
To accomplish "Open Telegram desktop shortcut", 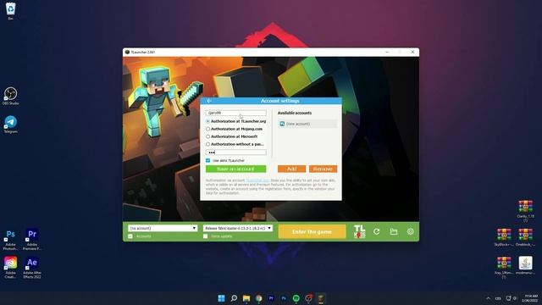I will (11, 125).
